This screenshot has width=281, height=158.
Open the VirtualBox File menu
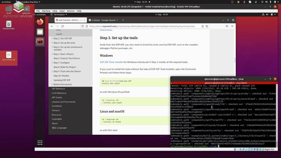point(38,11)
